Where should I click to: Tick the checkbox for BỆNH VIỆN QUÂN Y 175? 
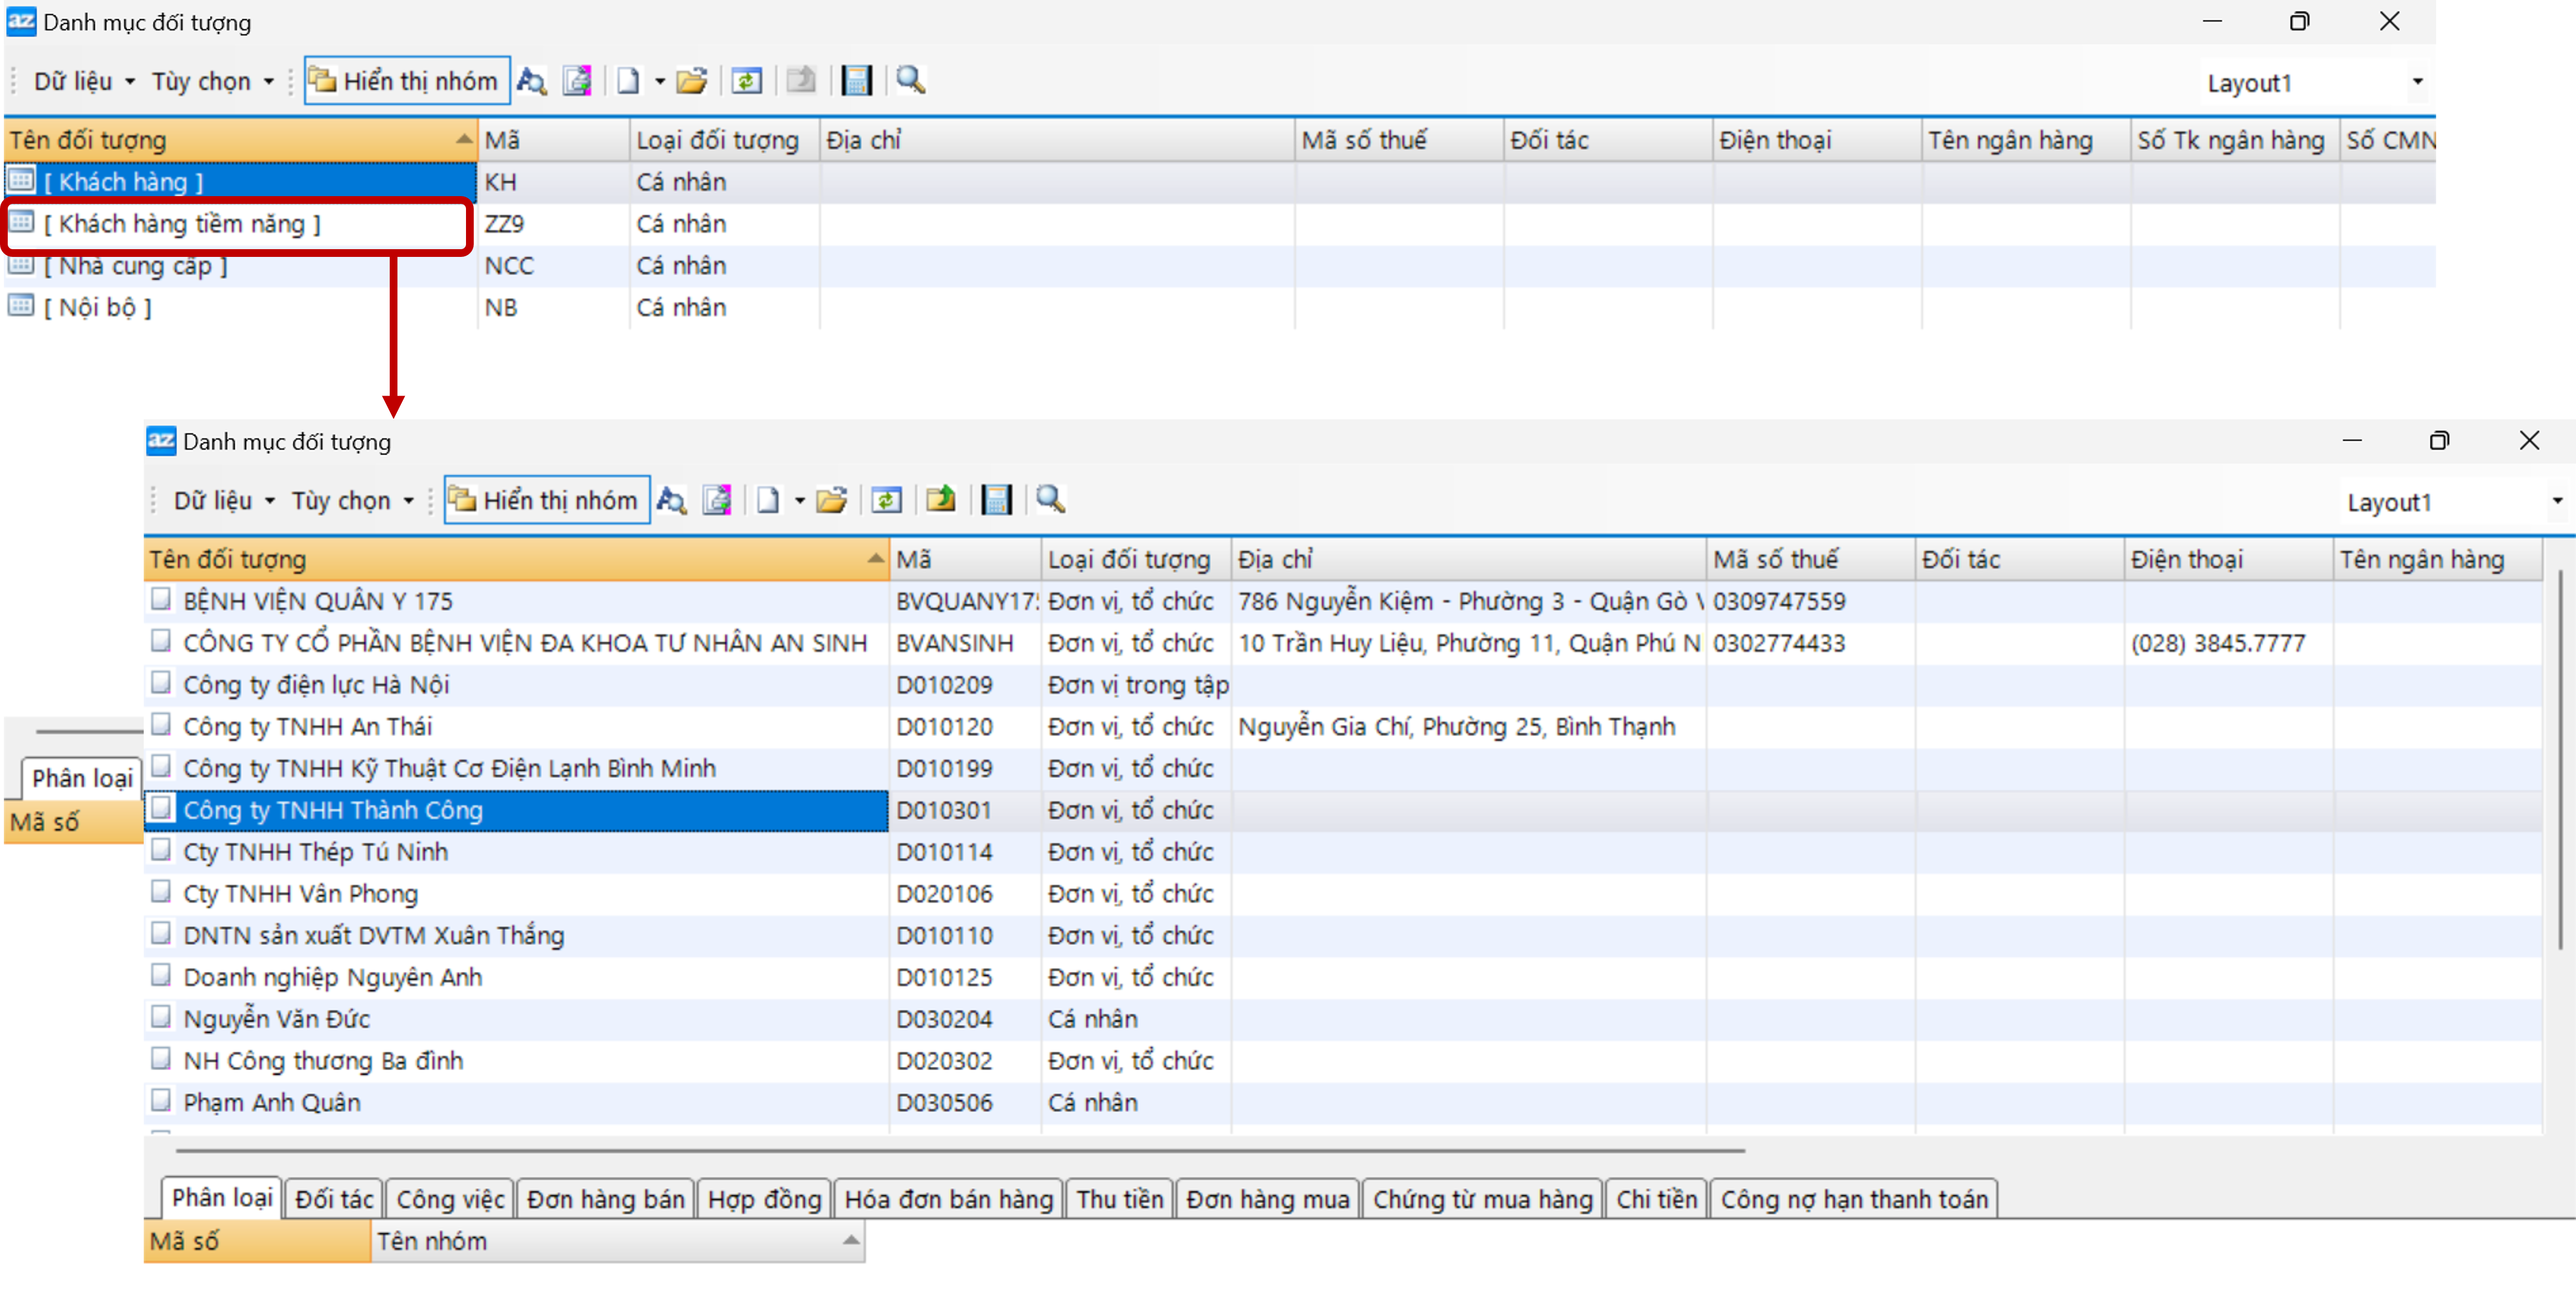click(x=161, y=599)
